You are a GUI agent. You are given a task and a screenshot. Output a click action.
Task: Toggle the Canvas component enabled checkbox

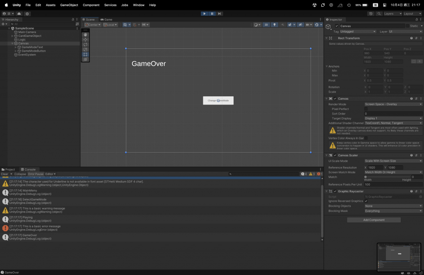click(x=335, y=98)
